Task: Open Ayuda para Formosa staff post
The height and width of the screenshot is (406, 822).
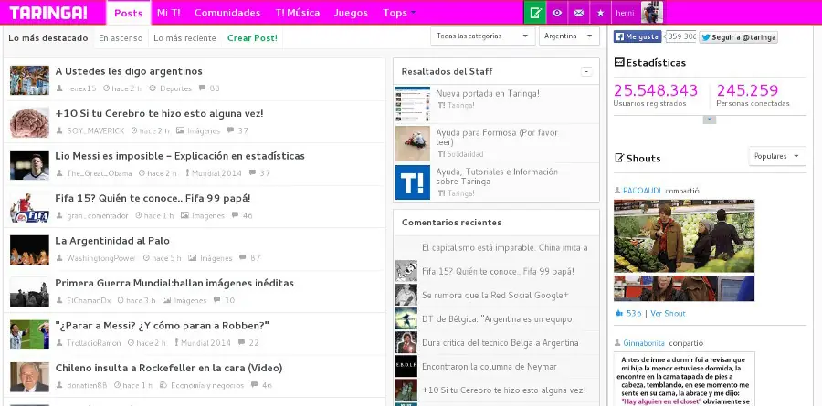Action: coord(497,137)
